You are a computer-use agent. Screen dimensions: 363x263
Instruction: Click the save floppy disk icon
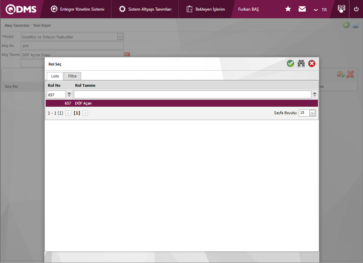coord(355,25)
